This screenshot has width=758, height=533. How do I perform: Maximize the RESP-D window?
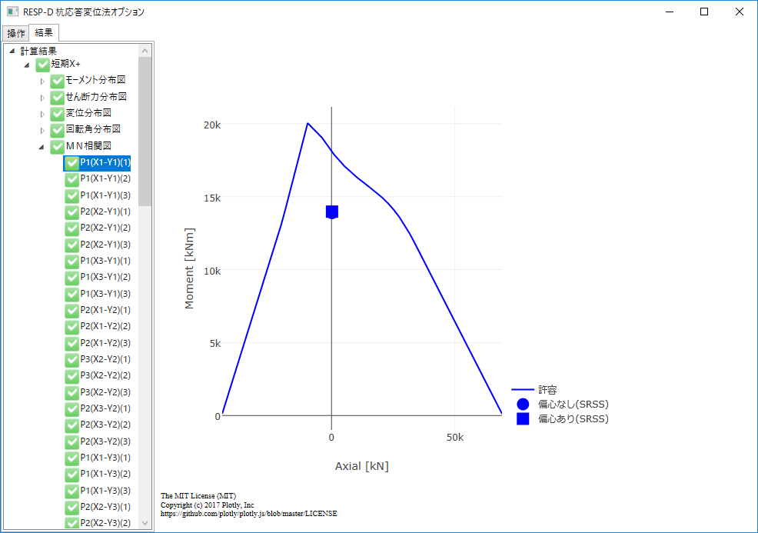[x=704, y=12]
